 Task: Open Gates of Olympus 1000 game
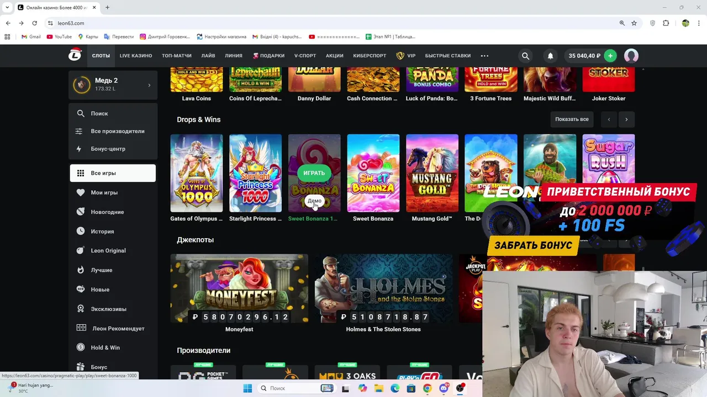[x=197, y=173]
